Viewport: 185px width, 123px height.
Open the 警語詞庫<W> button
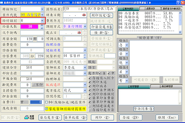pos(144,109)
